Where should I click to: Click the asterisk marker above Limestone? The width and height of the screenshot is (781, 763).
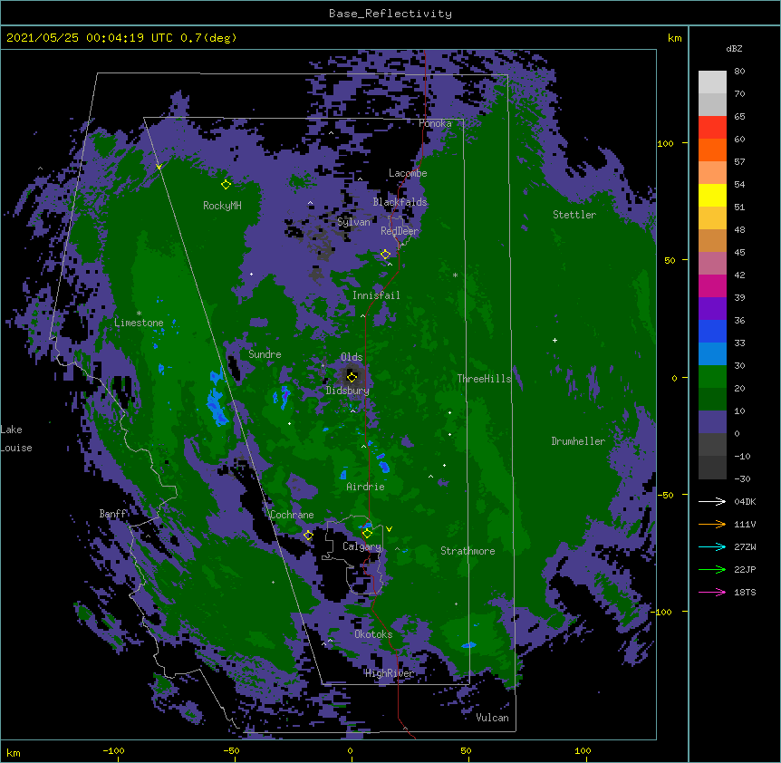[139, 314]
